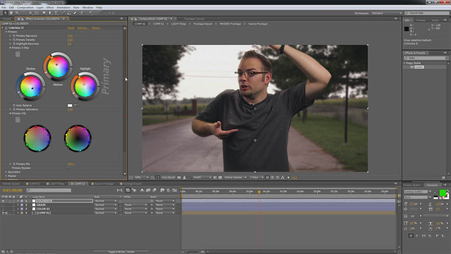Click the Brainstorm timeline icon

pyautogui.click(x=162, y=190)
